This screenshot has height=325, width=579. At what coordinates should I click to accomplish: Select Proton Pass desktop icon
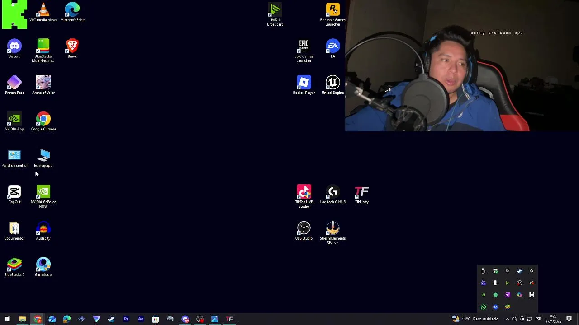tap(14, 85)
